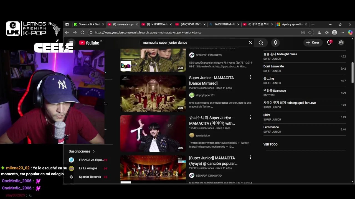Image resolution: width=355 pixels, height=199 pixels.
Task: Open FRANCE 24 Español subscription
Action: [x=91, y=160]
